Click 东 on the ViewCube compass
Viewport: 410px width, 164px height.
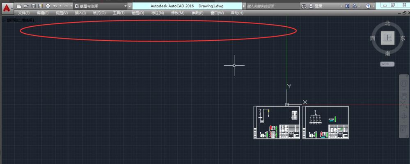point(403,39)
